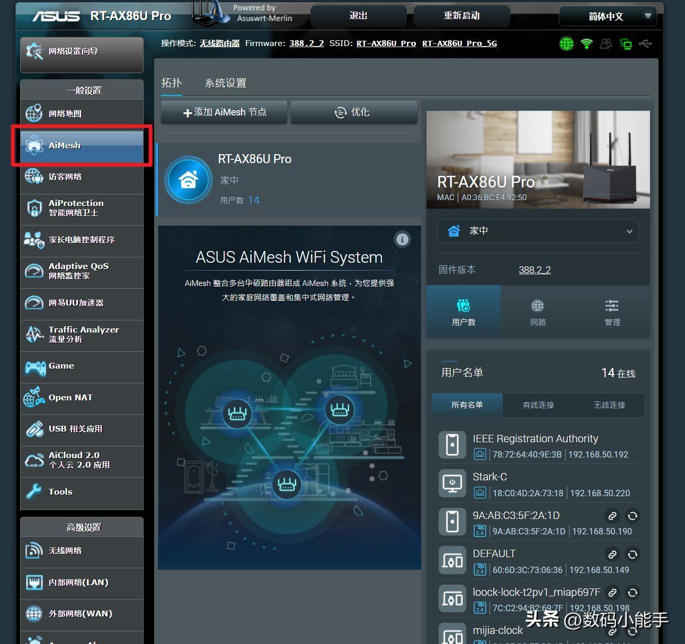Click IEEE Registration Authority device icon
685x644 pixels.
(x=452, y=445)
